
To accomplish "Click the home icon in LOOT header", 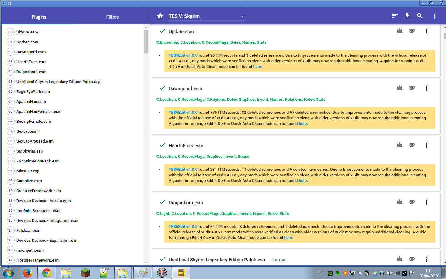I will click(x=160, y=16).
